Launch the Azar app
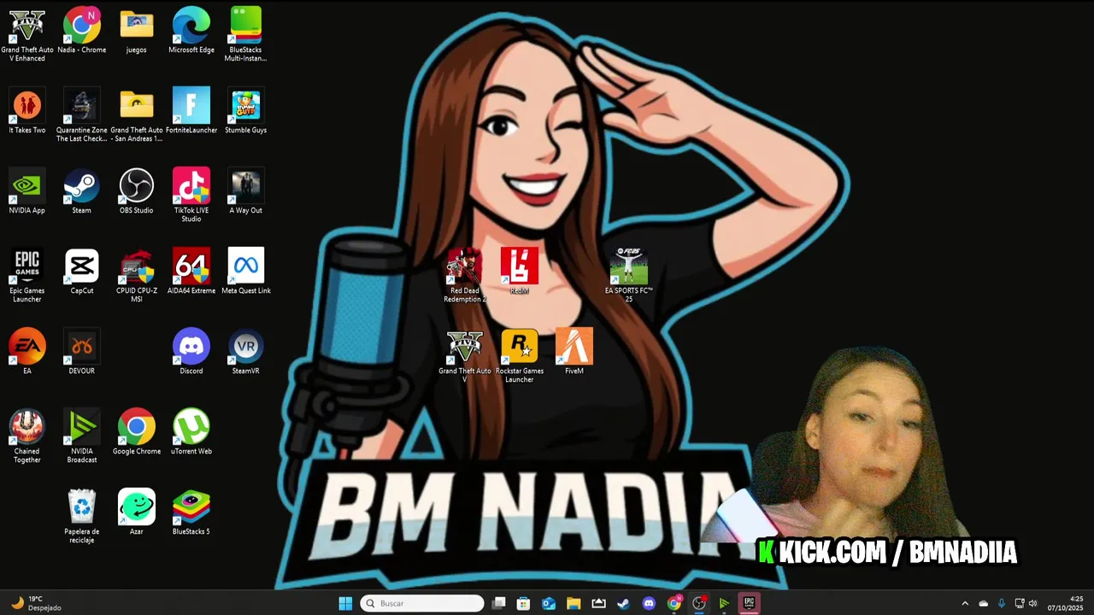The width and height of the screenshot is (1094, 615). tap(137, 512)
